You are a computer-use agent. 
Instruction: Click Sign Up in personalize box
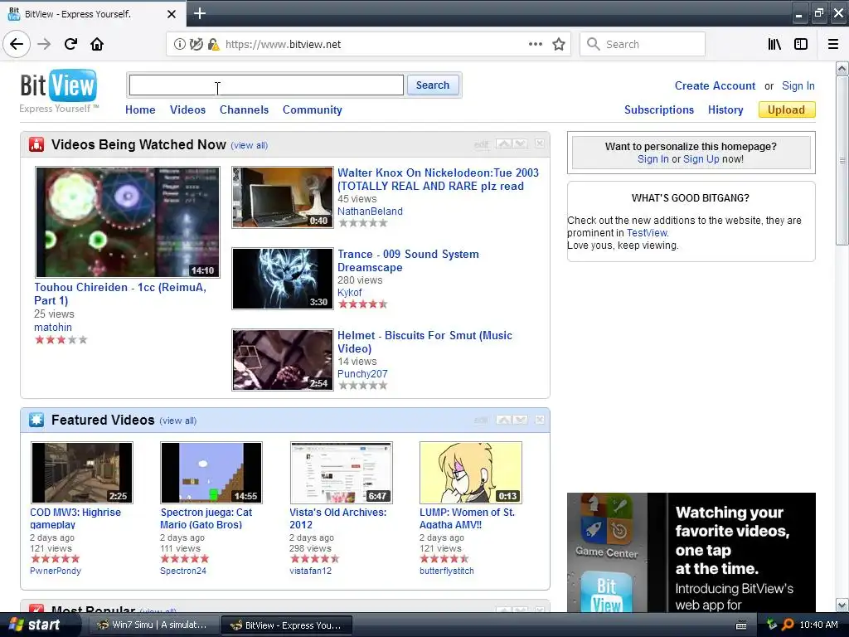701,158
